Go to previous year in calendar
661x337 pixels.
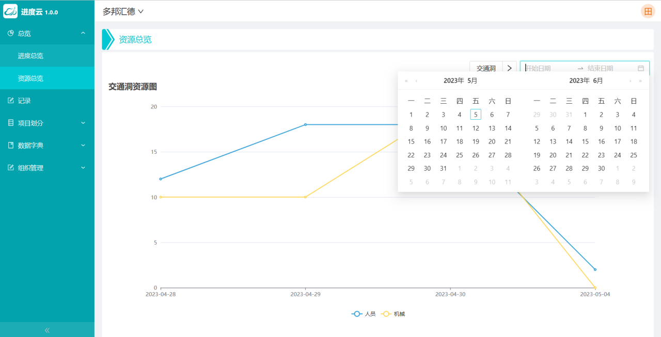(x=406, y=81)
